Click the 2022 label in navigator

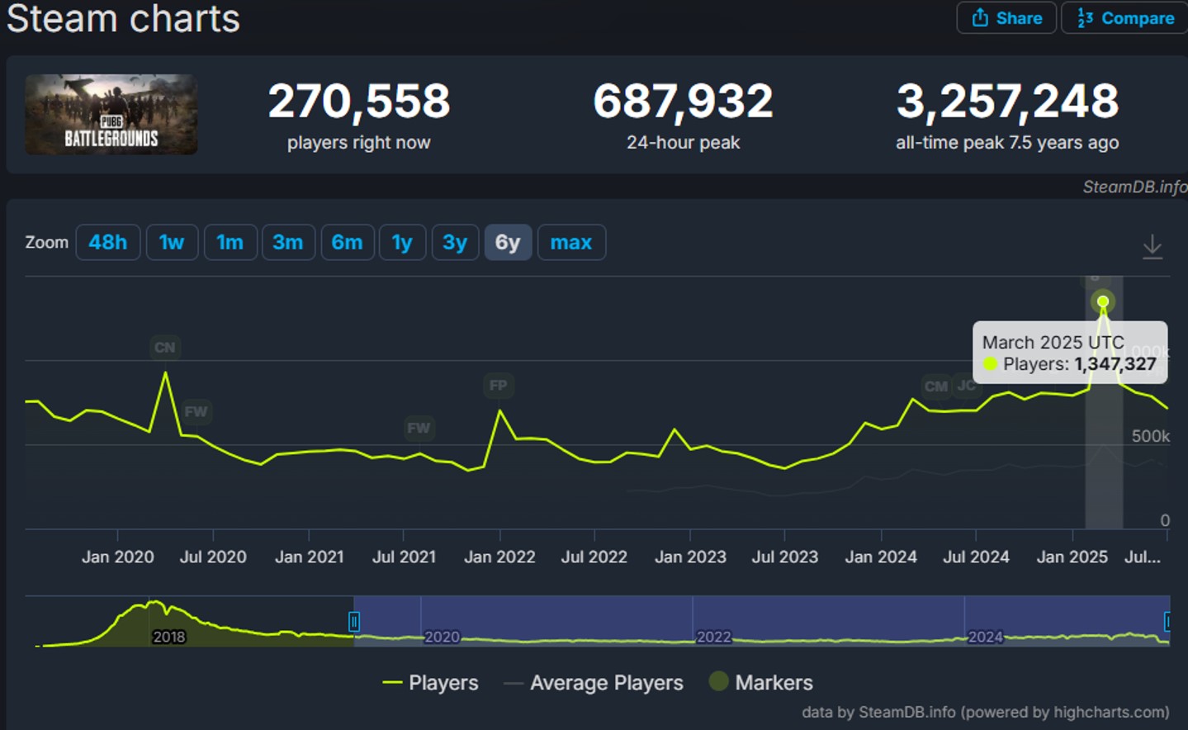(714, 638)
